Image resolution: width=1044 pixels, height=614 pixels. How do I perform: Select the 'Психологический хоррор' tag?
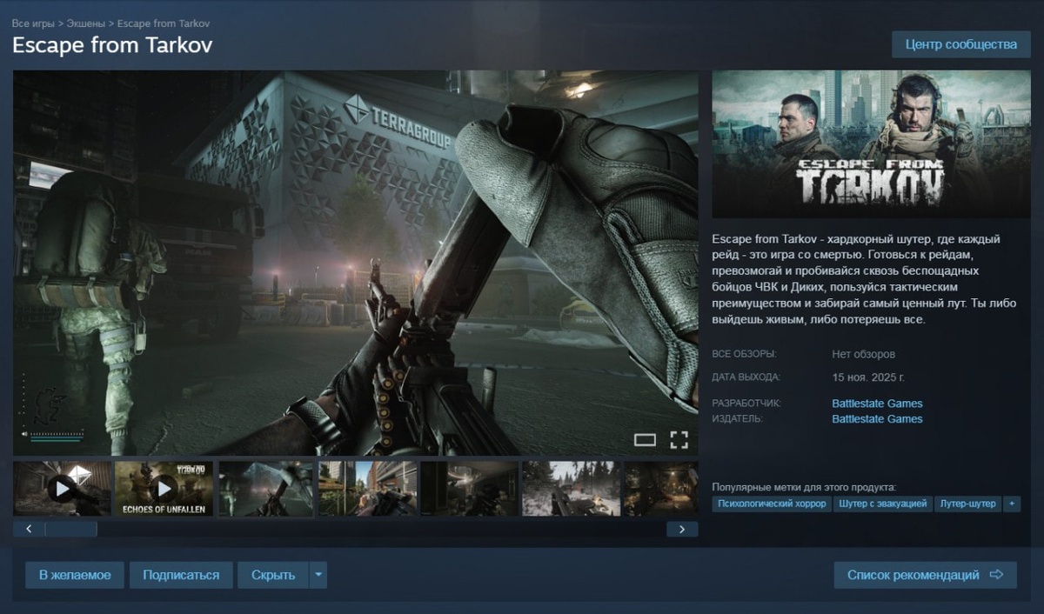(772, 504)
